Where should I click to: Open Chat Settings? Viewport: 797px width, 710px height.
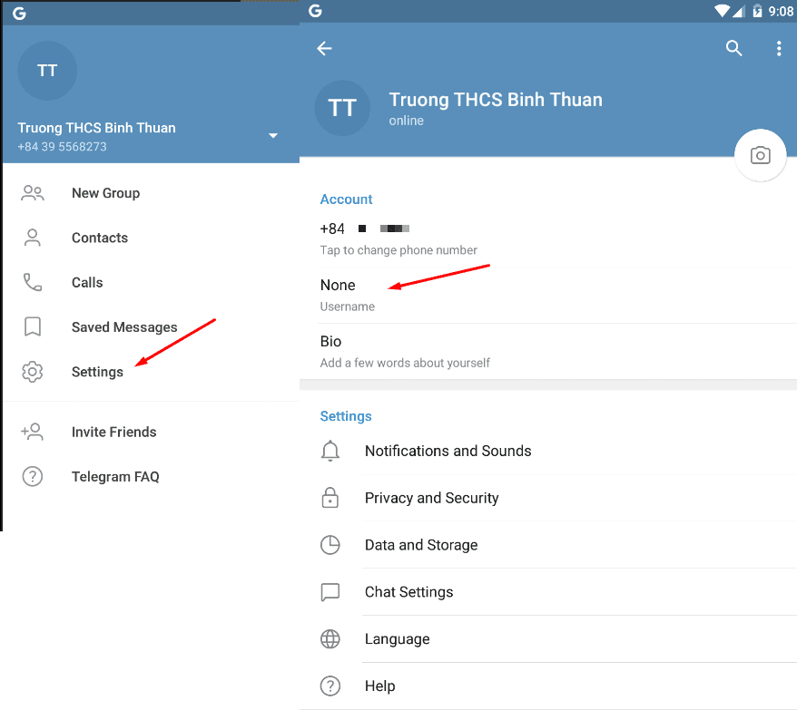548,592
